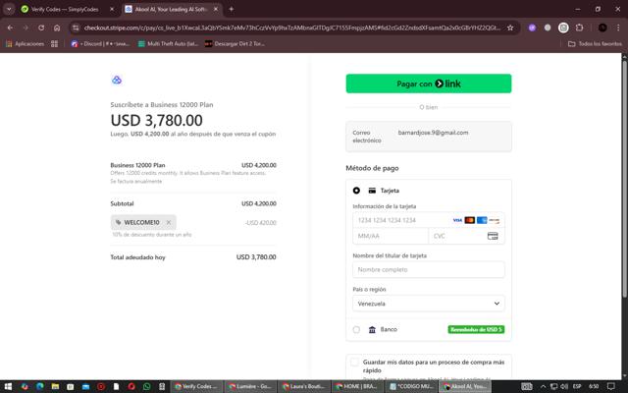Open the bookmark tab-groups grid icon
Screen dimensions: 628x393
(55, 43)
